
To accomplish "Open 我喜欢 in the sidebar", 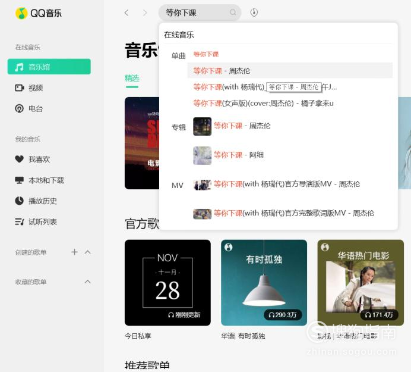I will (x=39, y=159).
